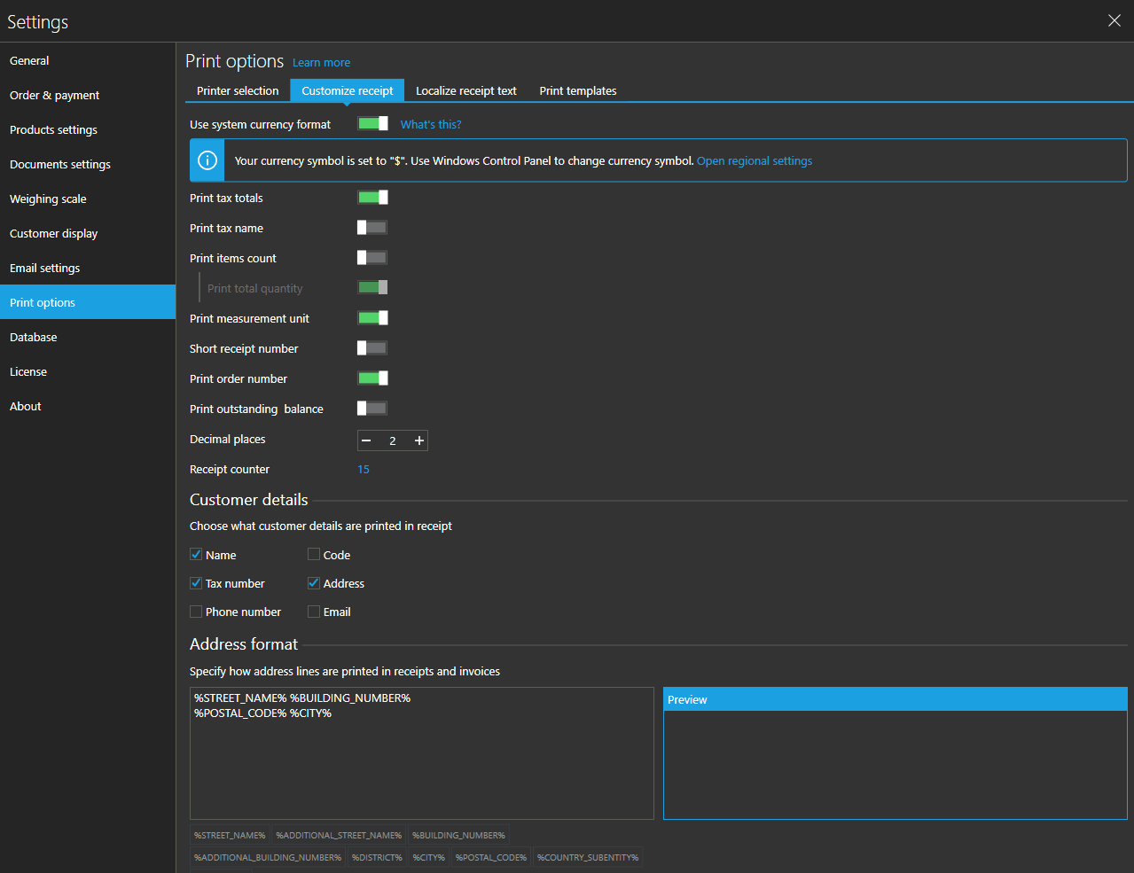Click the address Preview panel
Image resolution: width=1134 pixels, height=873 pixels.
895,753
